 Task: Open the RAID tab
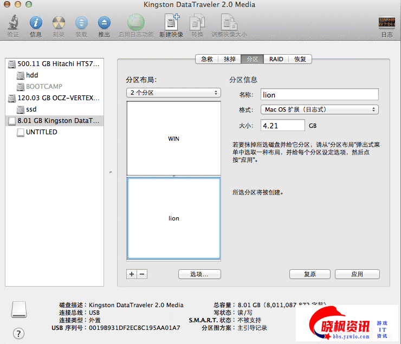276,59
